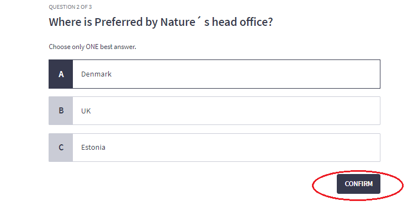Click the "Choose only ONE best answer" instruction

click(92, 47)
